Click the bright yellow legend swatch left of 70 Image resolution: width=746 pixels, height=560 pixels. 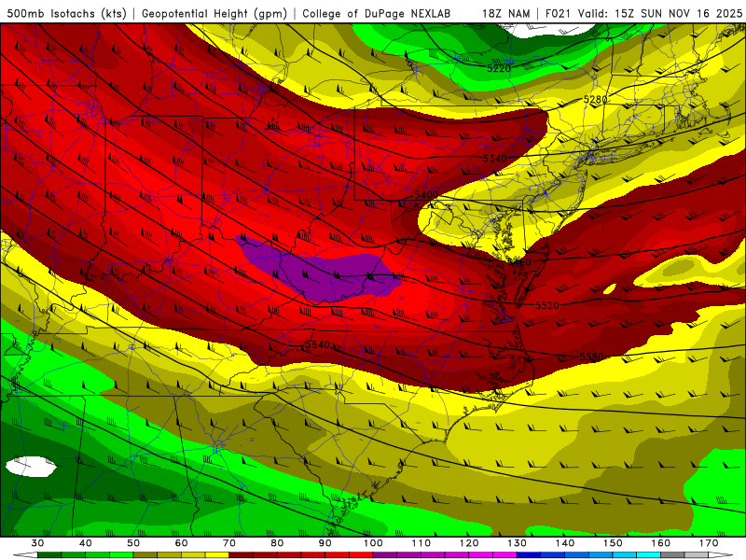(x=217, y=555)
